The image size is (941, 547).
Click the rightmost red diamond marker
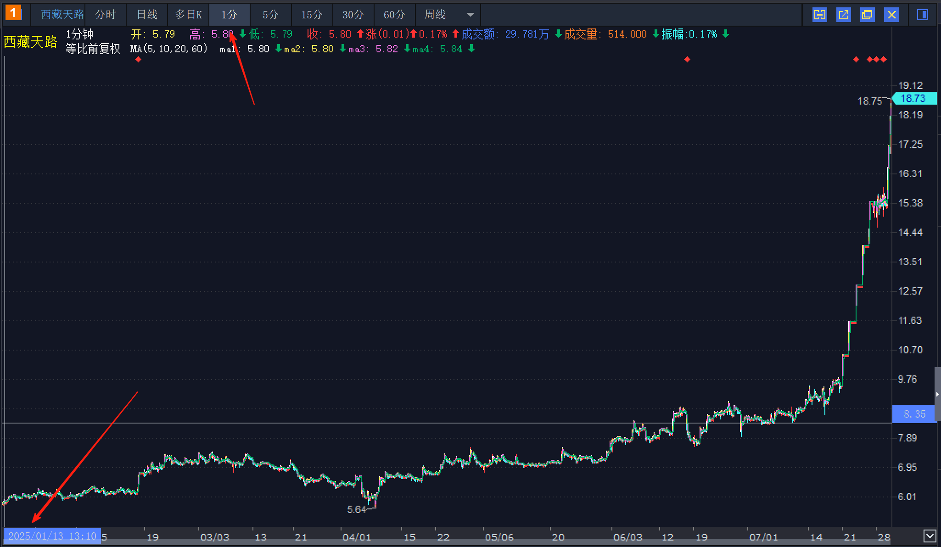click(884, 59)
